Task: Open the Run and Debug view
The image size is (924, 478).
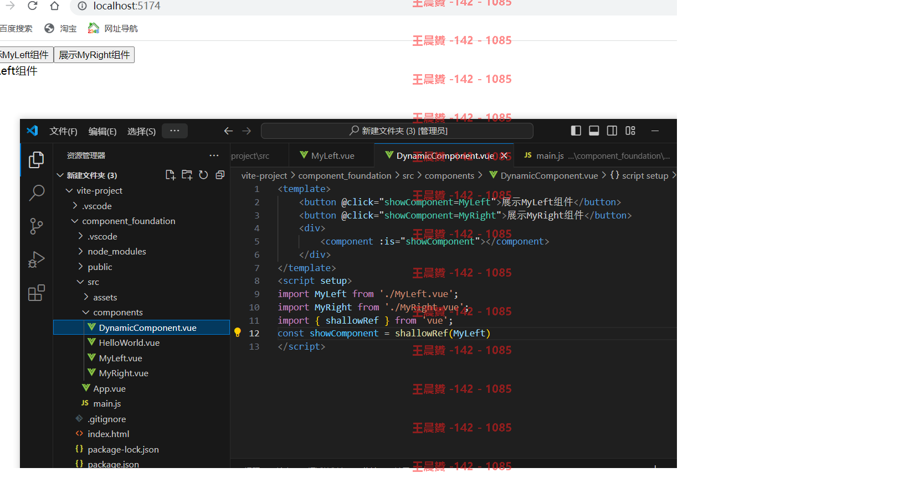Action: pos(37,259)
